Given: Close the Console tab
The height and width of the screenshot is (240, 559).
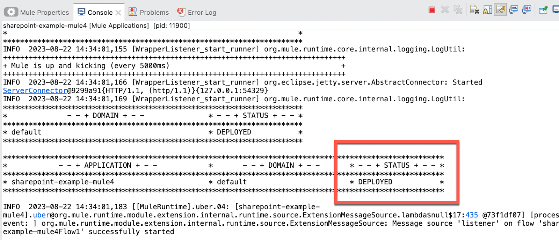Looking at the screenshot, I should (x=118, y=13).
